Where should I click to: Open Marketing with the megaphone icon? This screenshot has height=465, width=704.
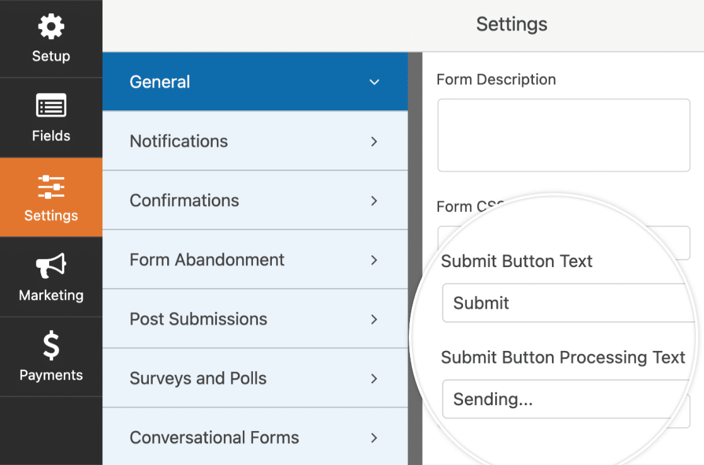pos(50,265)
